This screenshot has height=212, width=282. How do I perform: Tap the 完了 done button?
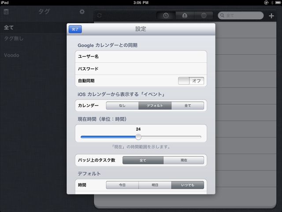coord(75,29)
